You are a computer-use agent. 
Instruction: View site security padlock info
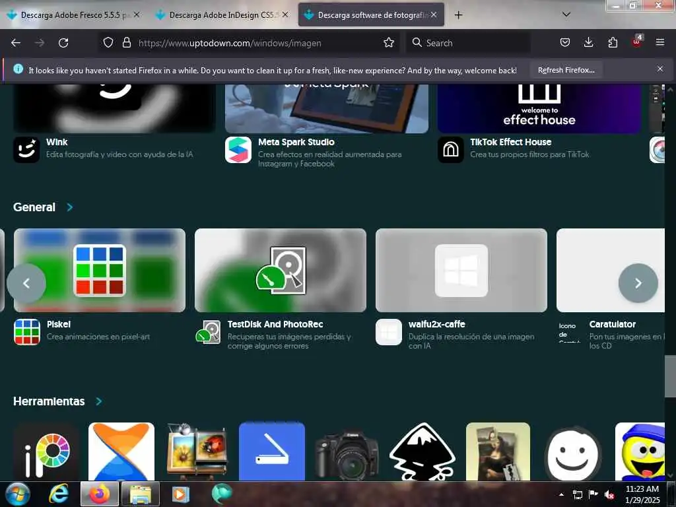[x=126, y=42]
